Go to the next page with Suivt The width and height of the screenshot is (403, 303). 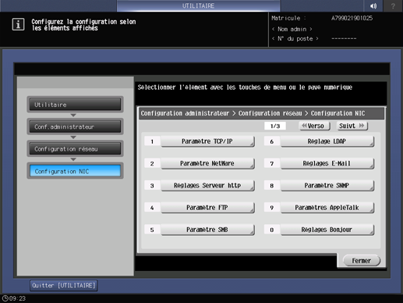[x=352, y=126]
